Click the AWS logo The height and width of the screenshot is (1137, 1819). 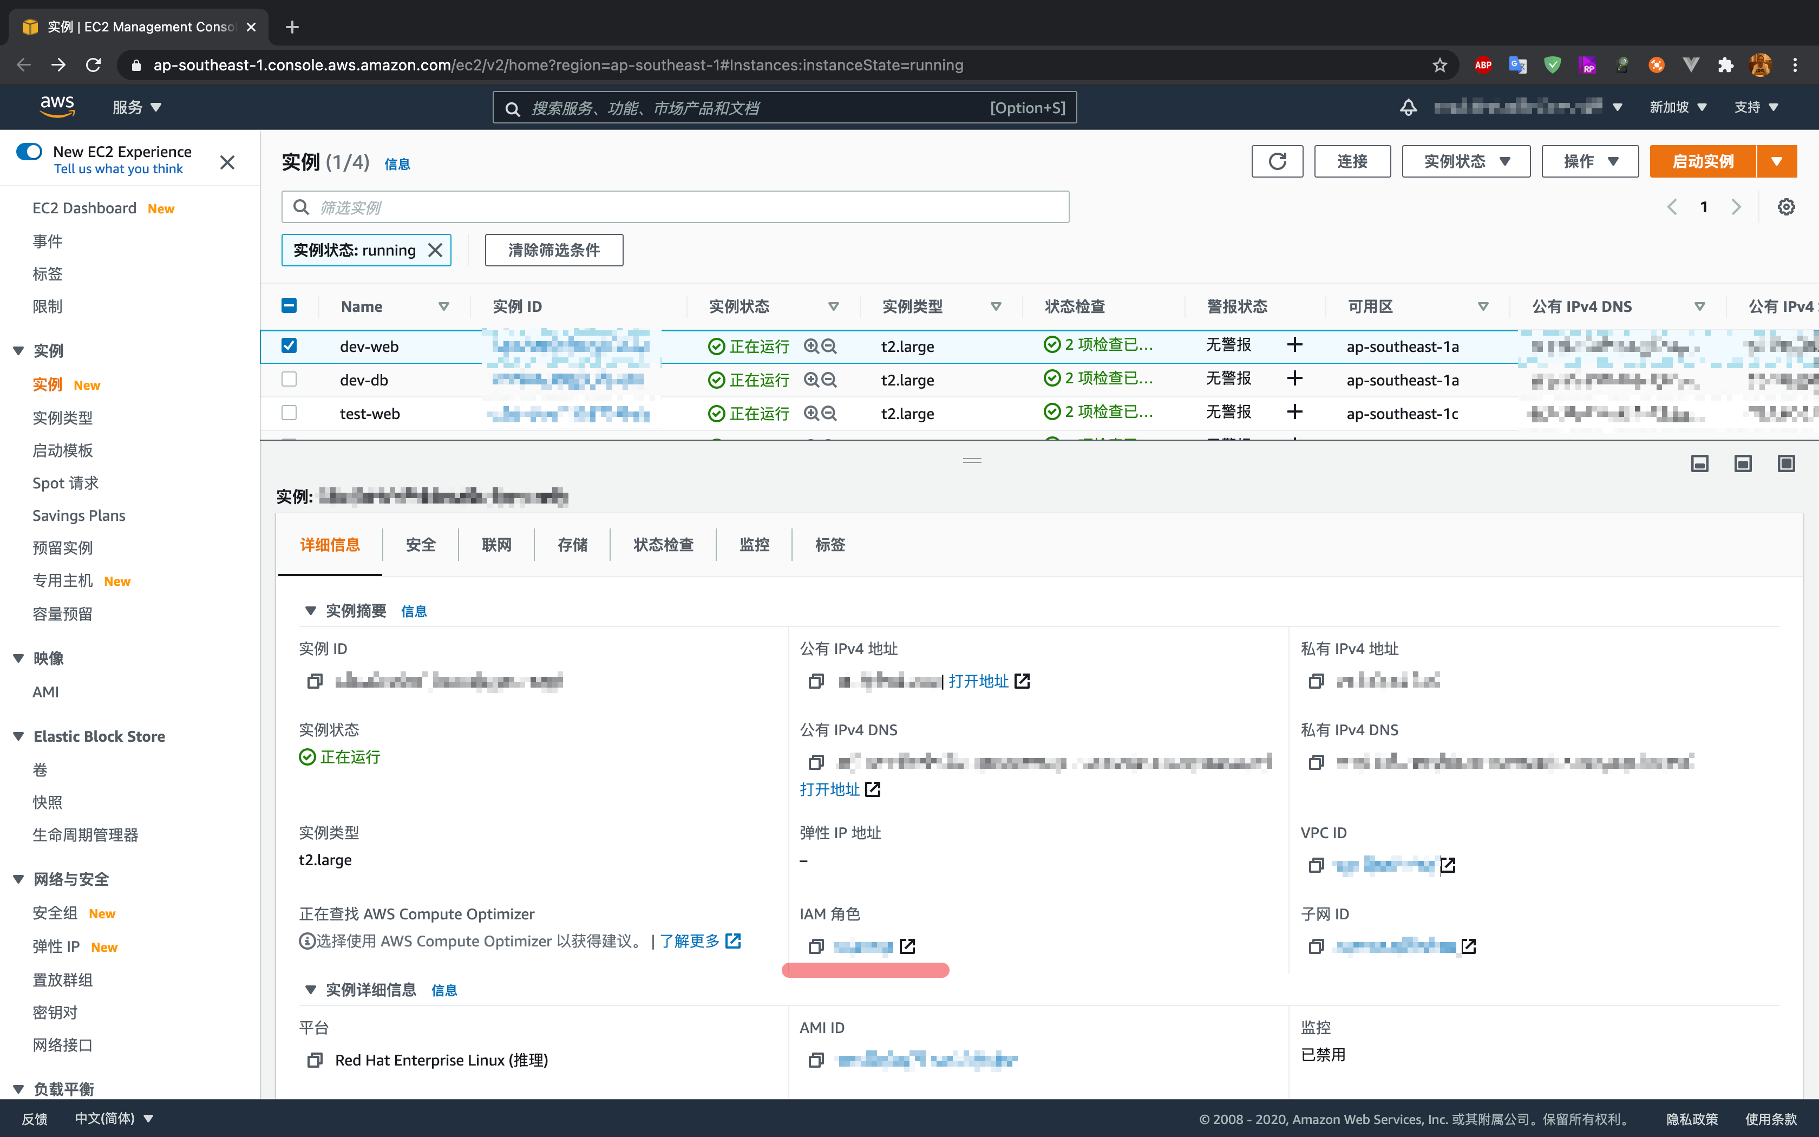click(57, 107)
